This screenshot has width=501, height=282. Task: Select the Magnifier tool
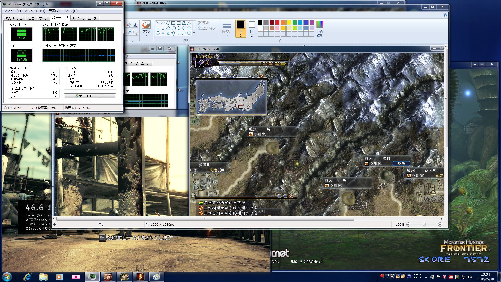[x=135, y=32]
